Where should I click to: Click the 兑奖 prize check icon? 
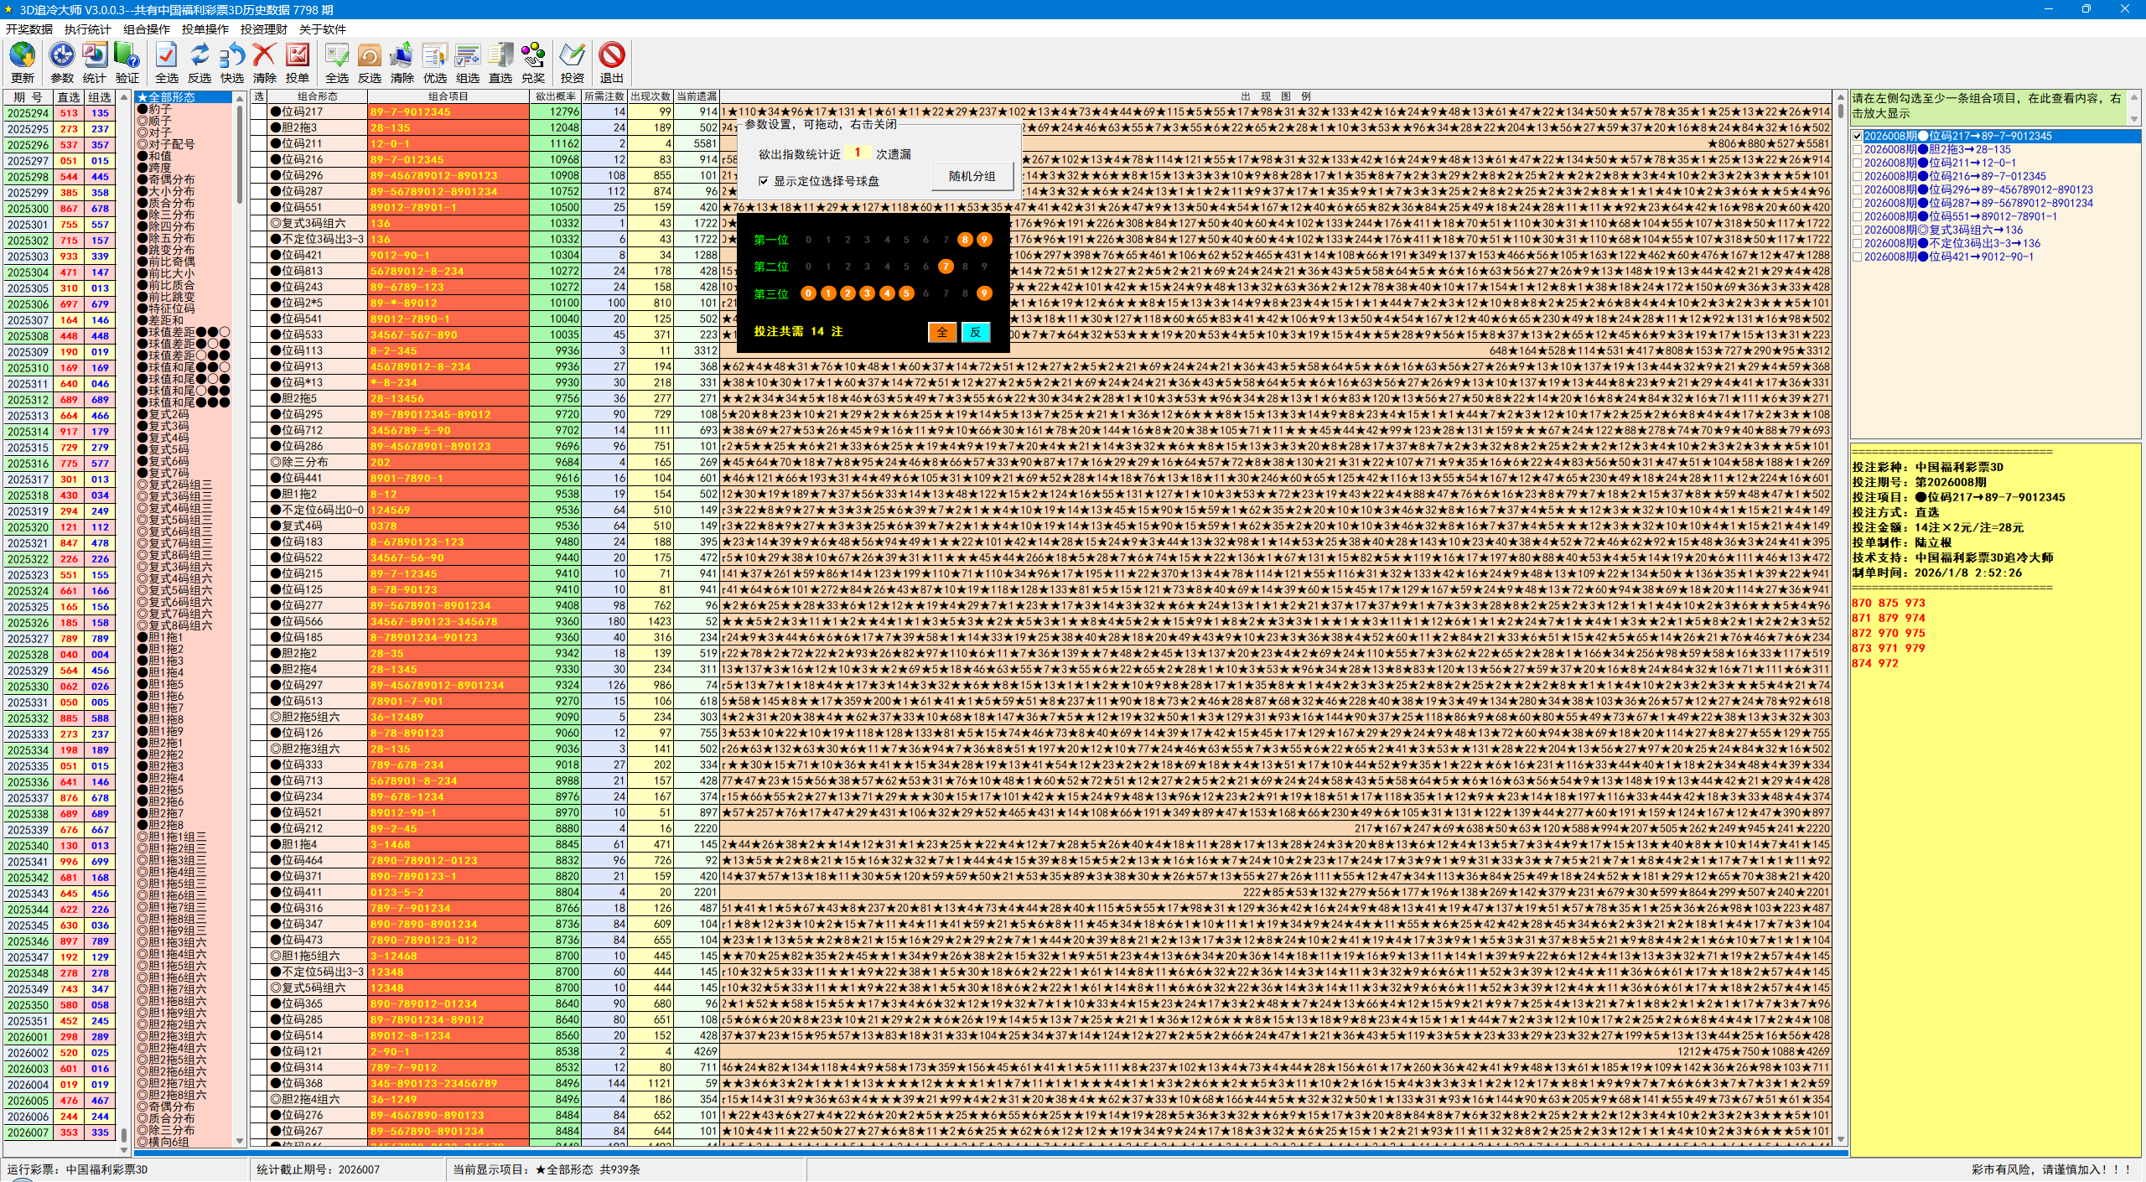pyautogui.click(x=532, y=56)
